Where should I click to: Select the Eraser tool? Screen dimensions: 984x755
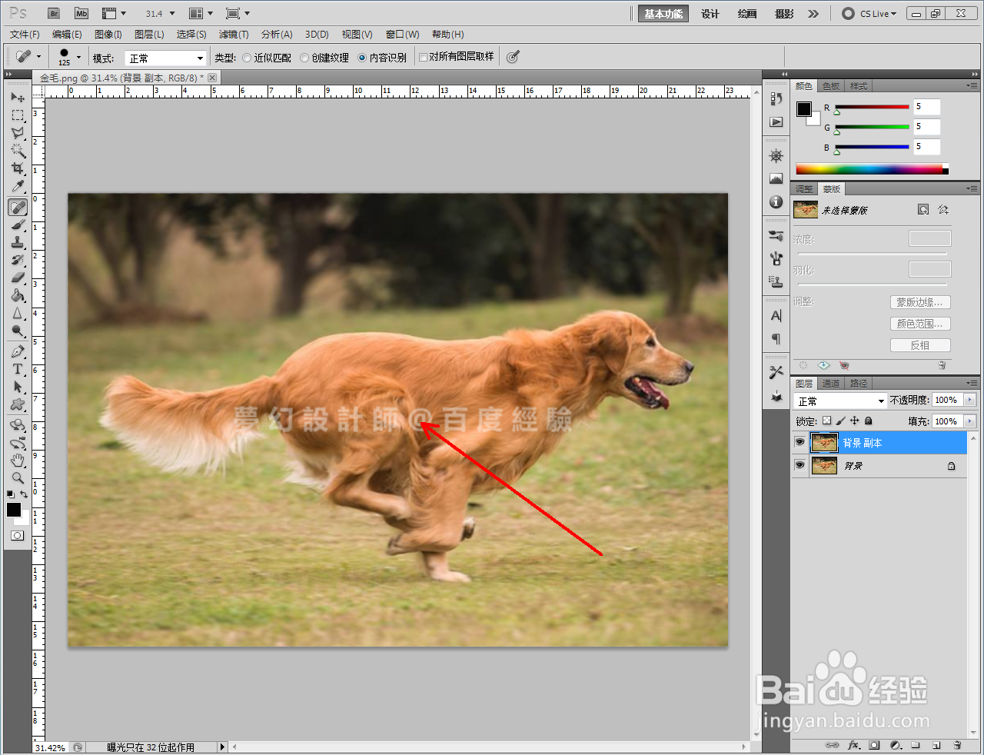click(18, 278)
